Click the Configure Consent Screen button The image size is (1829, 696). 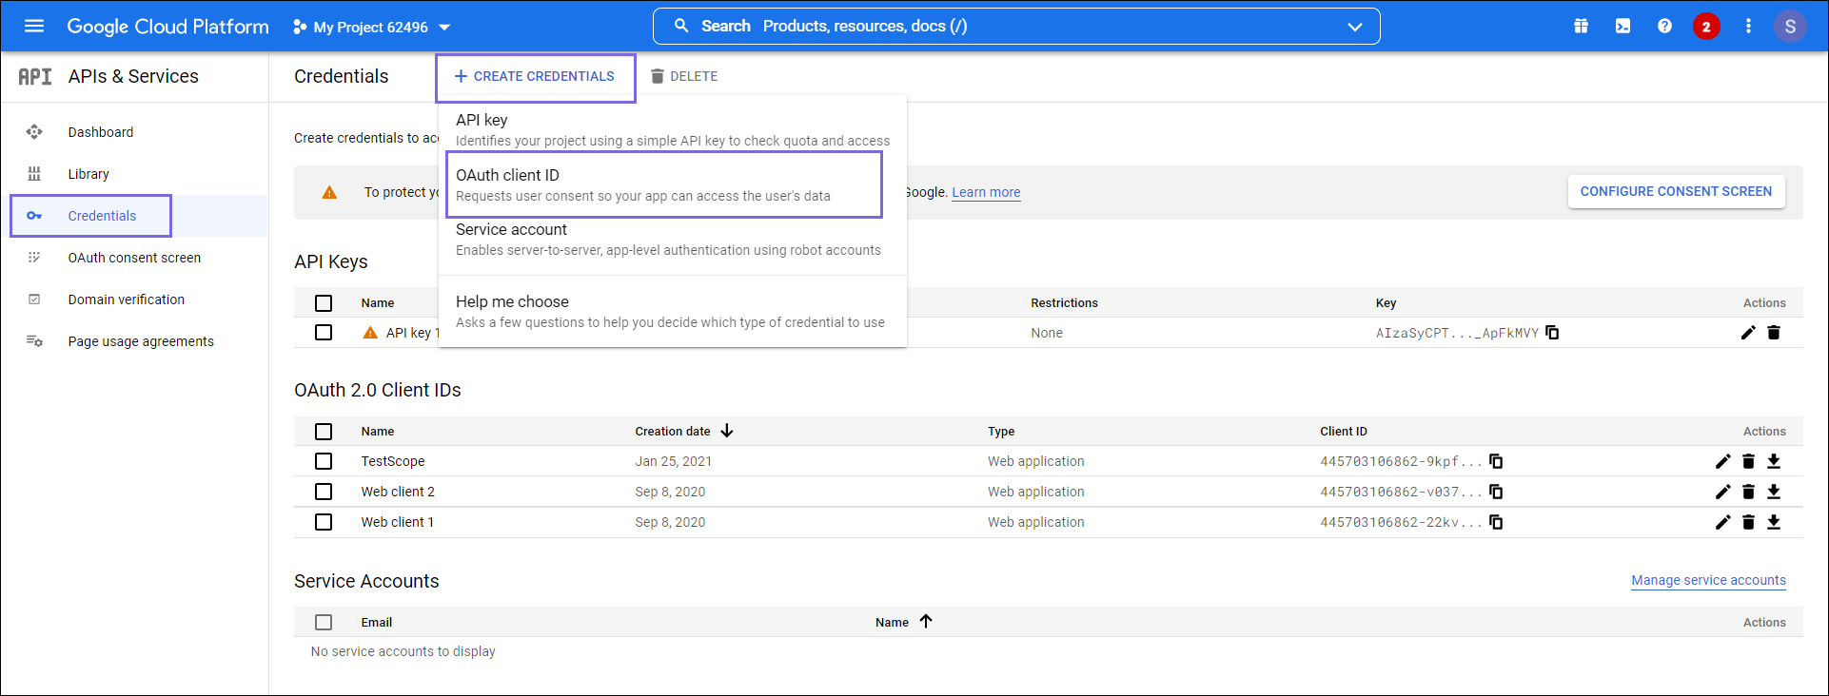pyautogui.click(x=1676, y=191)
